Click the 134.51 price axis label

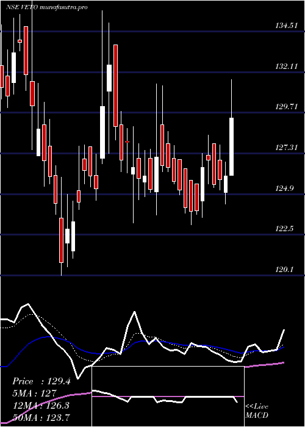pyautogui.click(x=287, y=26)
